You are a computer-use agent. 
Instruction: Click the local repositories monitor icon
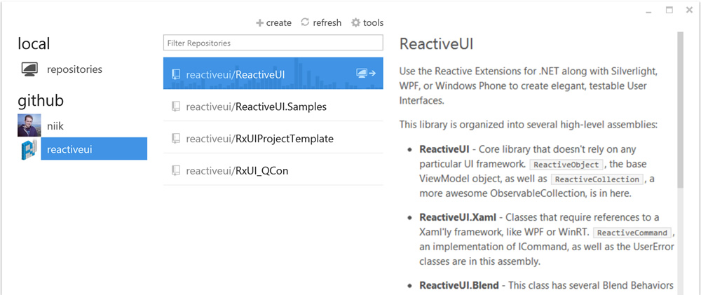[x=29, y=69]
